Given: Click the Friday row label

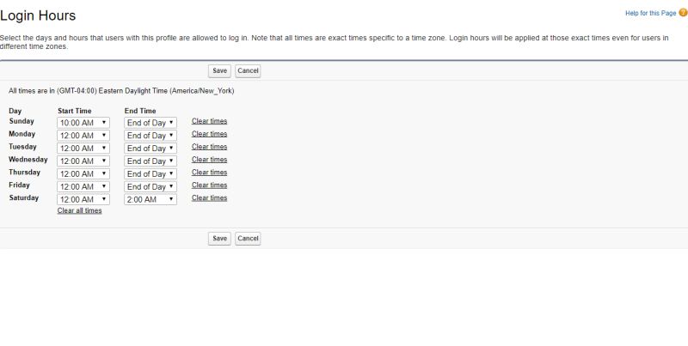Looking at the screenshot, I should [x=19, y=185].
